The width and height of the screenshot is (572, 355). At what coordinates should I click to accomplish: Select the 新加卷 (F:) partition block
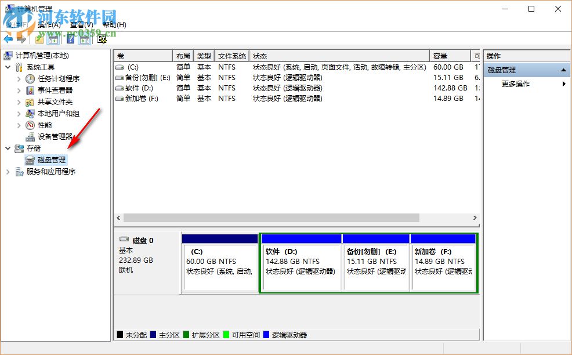point(444,261)
